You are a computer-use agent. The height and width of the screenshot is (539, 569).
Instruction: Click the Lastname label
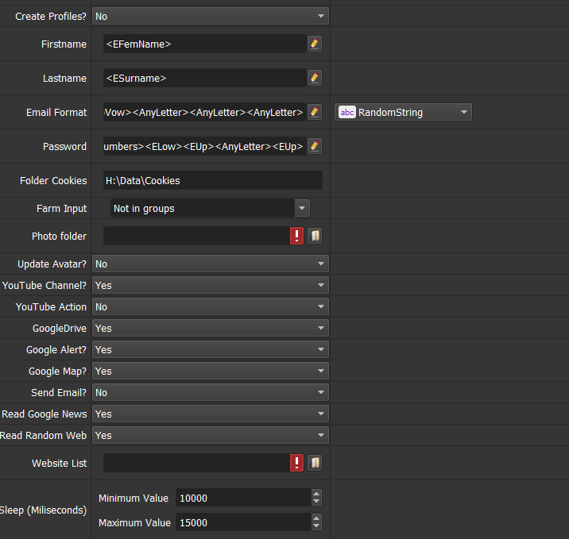(64, 79)
